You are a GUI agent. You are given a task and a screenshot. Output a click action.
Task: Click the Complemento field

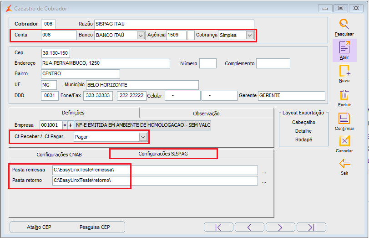coord(273,63)
